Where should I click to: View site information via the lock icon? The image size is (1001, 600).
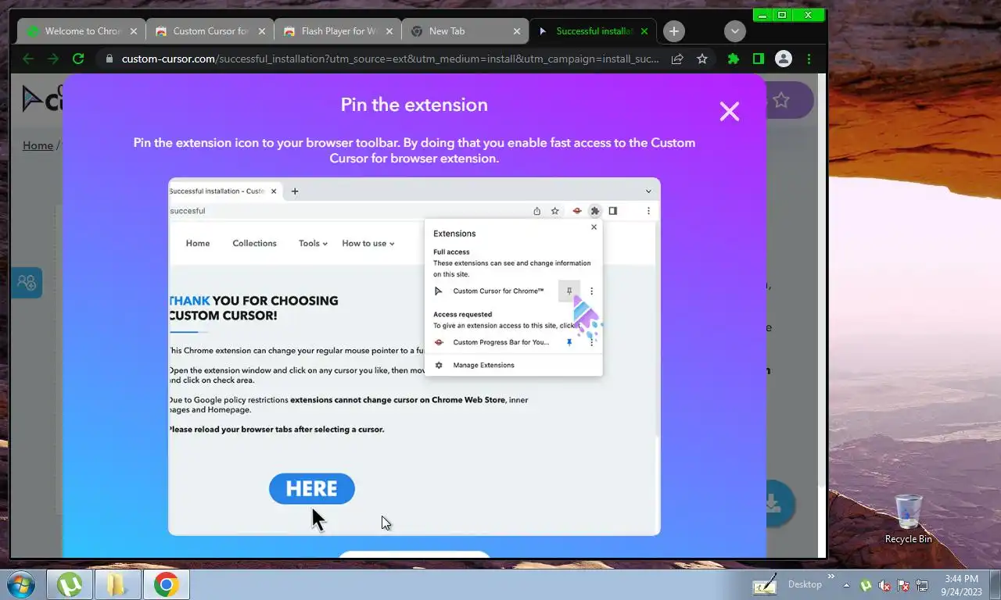(x=109, y=59)
